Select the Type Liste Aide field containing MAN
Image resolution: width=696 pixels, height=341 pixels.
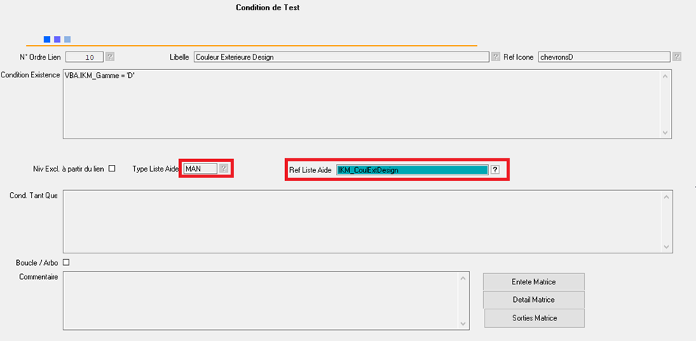200,169
